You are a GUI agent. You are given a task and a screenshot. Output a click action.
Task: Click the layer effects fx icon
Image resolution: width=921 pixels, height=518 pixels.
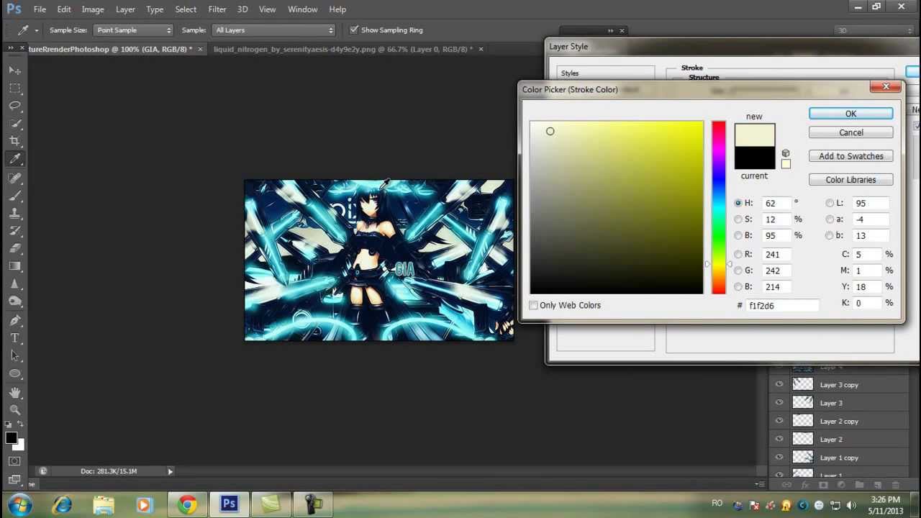coord(805,485)
